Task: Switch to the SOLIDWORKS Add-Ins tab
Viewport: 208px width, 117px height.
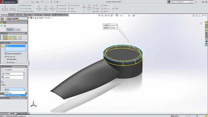Action: click(60, 15)
